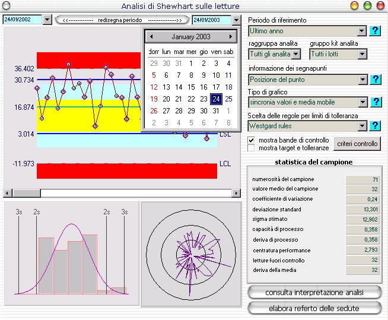This screenshot has height=320, width=388.
Task: Click the yellow window button in the title bar
Action: pos(355,5)
